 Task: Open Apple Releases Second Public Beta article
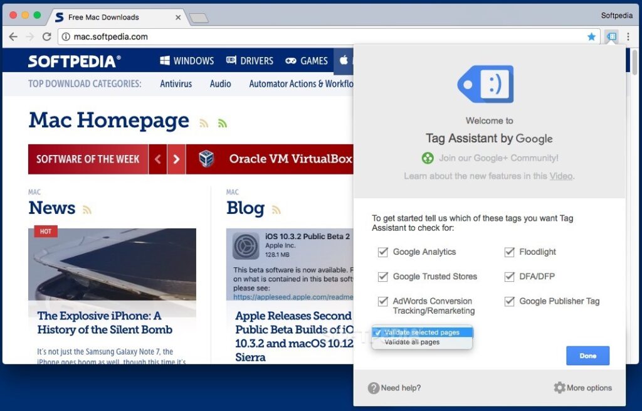click(295, 336)
